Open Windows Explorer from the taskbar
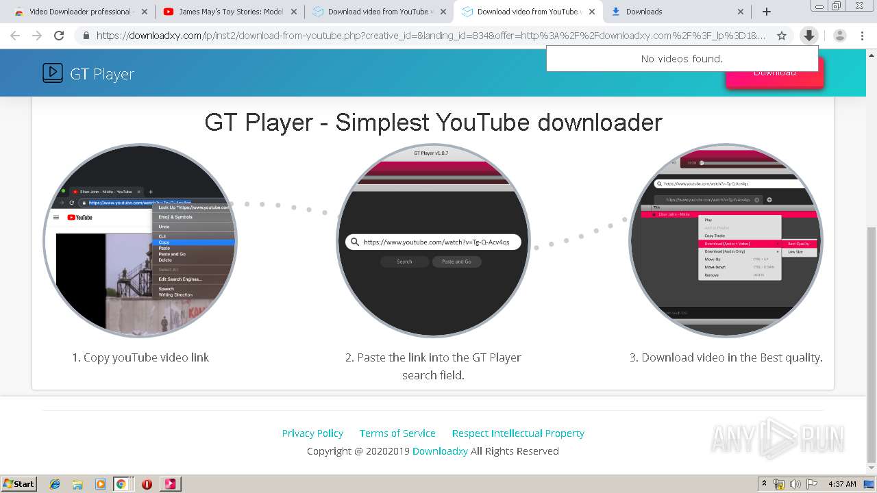877x493 pixels. pos(77,484)
